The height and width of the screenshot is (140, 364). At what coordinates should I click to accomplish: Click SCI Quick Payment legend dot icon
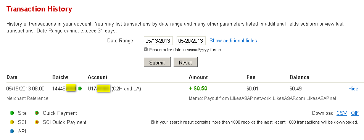pos(37,122)
